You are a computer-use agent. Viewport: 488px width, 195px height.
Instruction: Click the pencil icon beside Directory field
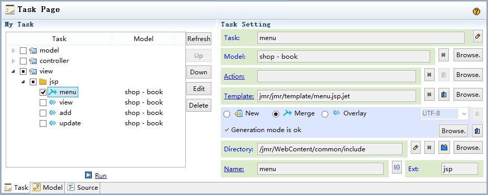click(x=415, y=148)
